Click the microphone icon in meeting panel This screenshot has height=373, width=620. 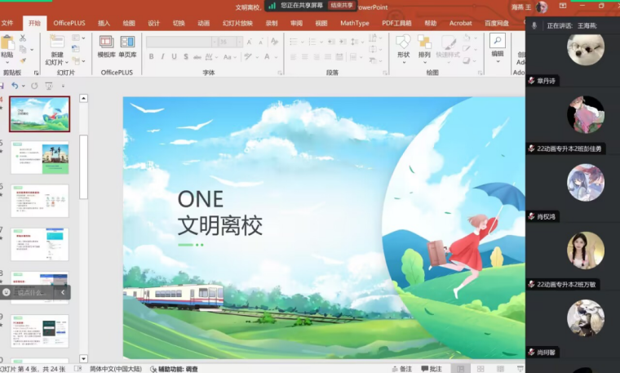[x=534, y=26]
